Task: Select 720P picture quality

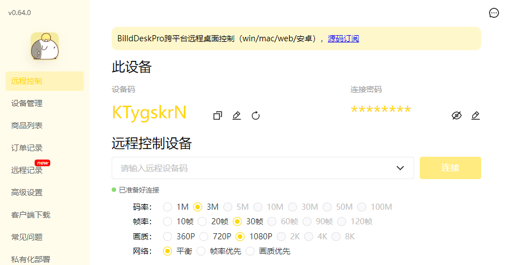Action: (204, 236)
